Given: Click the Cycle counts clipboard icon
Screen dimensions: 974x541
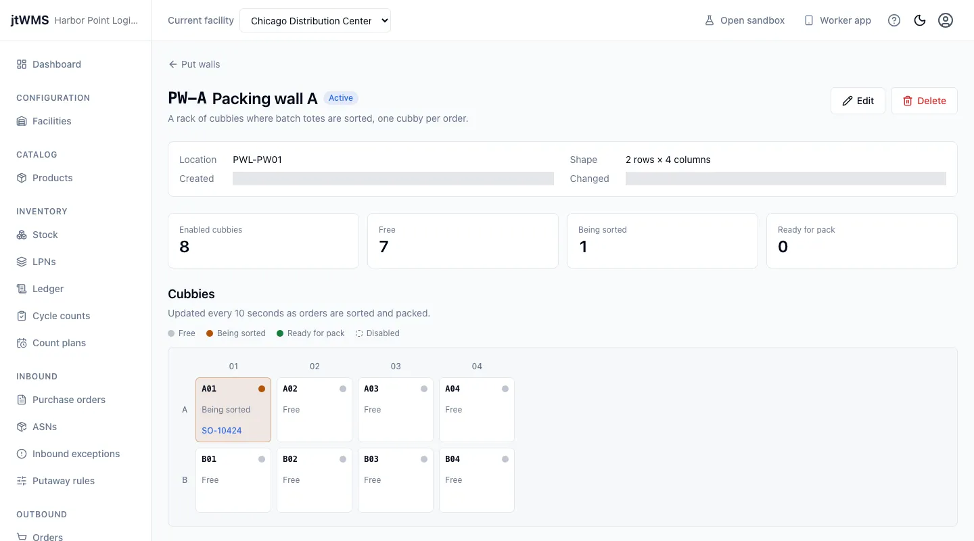Looking at the screenshot, I should pos(22,316).
